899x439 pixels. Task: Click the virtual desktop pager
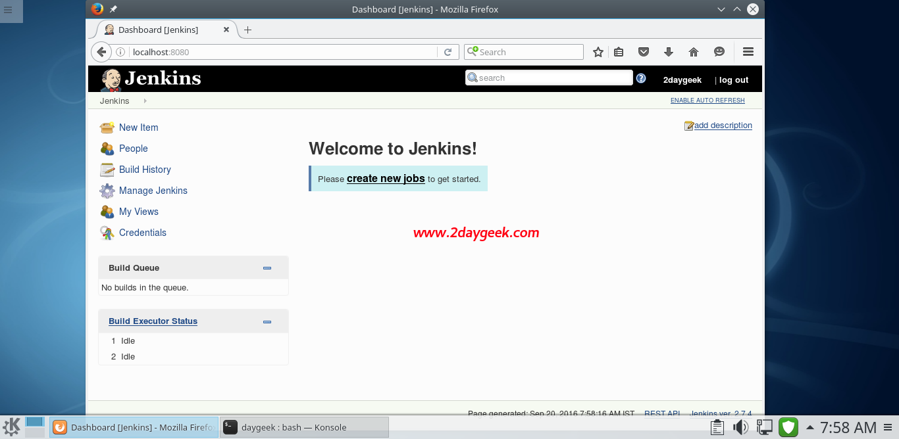click(x=35, y=427)
